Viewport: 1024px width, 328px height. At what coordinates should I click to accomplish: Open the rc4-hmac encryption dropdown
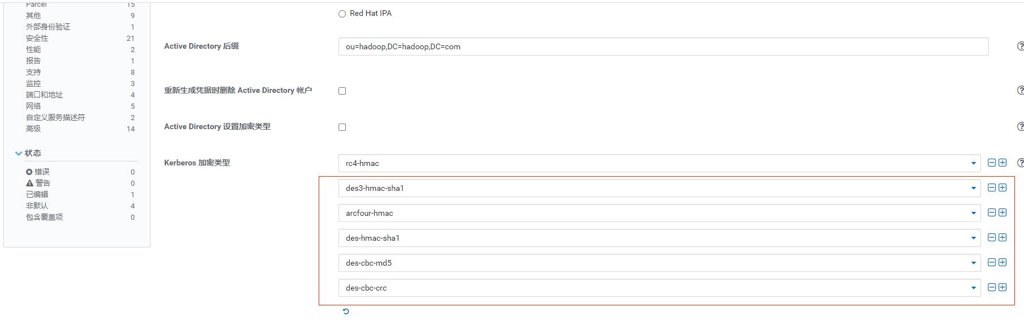(x=659, y=163)
